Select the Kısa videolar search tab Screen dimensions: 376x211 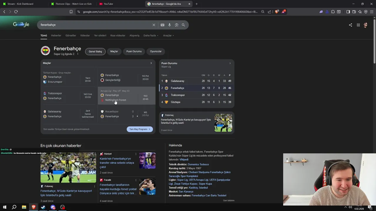coord(118,35)
